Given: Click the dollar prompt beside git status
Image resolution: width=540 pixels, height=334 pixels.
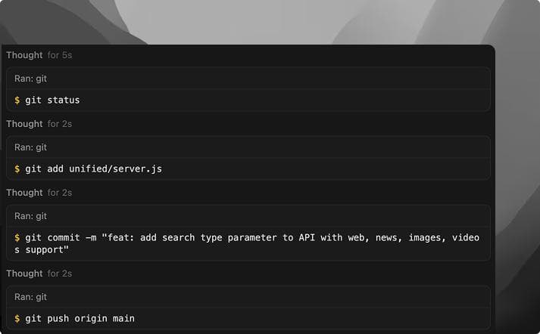Looking at the screenshot, I should click(x=17, y=100).
